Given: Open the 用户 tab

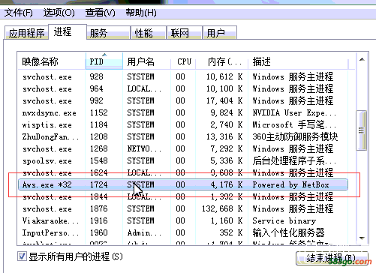Looking at the screenshot, I should click(220, 33).
